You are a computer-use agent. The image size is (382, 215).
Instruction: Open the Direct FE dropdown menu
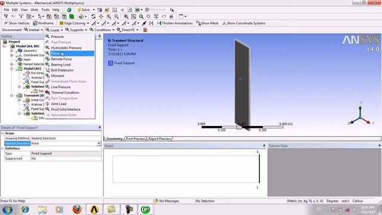[x=128, y=30]
